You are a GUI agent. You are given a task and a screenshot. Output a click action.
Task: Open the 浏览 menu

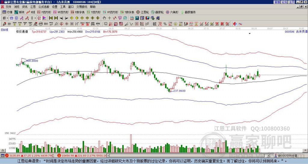pos(17,7)
